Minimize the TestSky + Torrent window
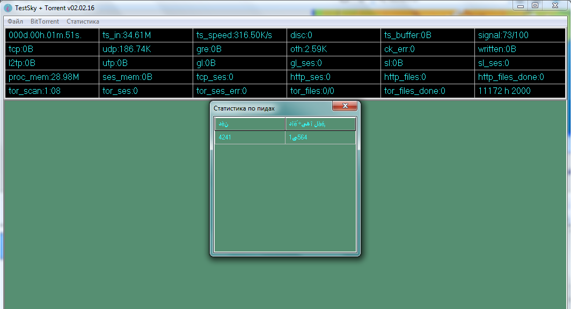Image resolution: width=571 pixels, height=309 pixels. 520,5
